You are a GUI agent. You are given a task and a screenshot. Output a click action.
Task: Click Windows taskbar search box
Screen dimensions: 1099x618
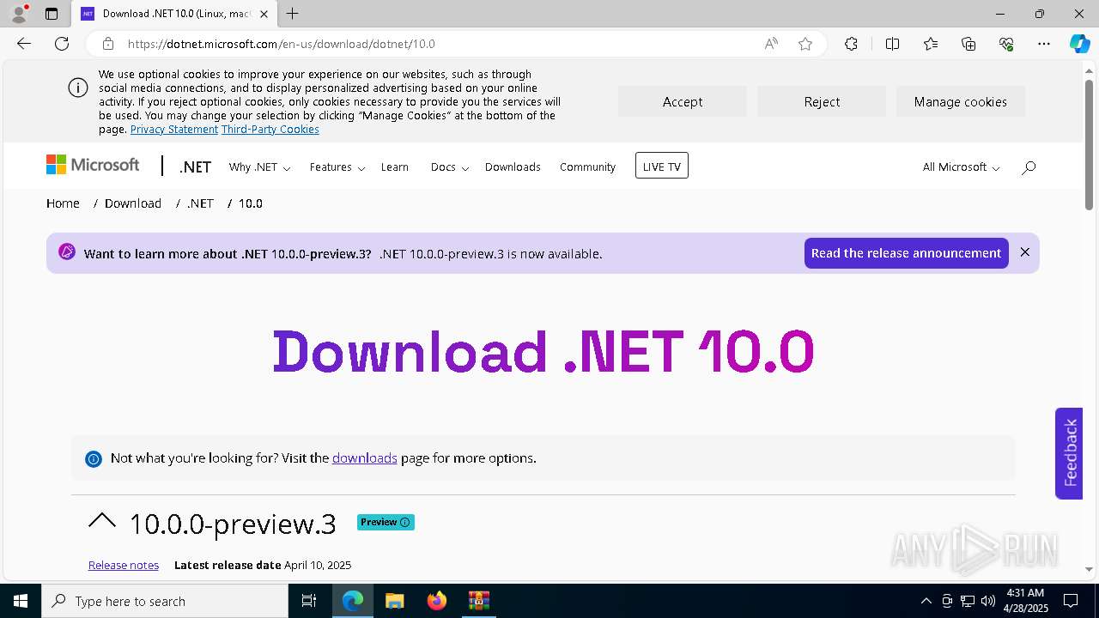pyautogui.click(x=165, y=601)
